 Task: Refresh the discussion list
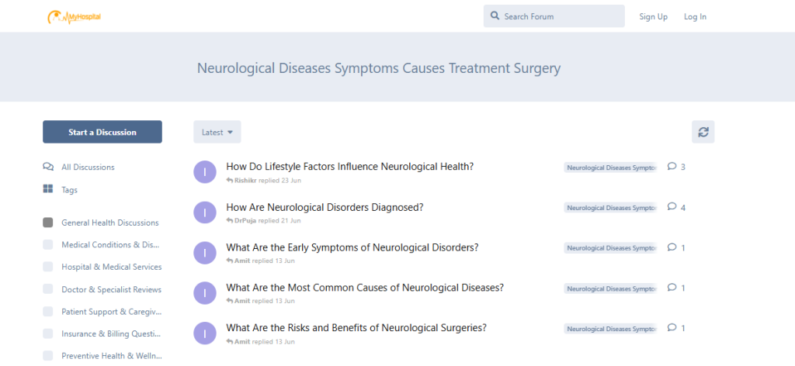click(x=703, y=132)
